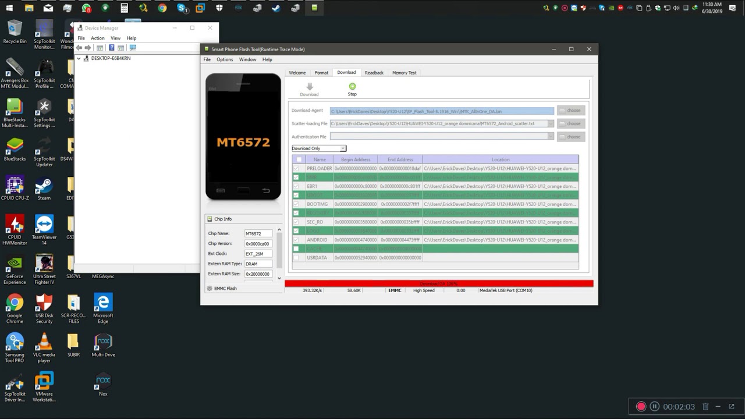Image resolution: width=745 pixels, height=419 pixels.
Task: Click the Download arrow icon in Flash Tool
Action: point(309,86)
